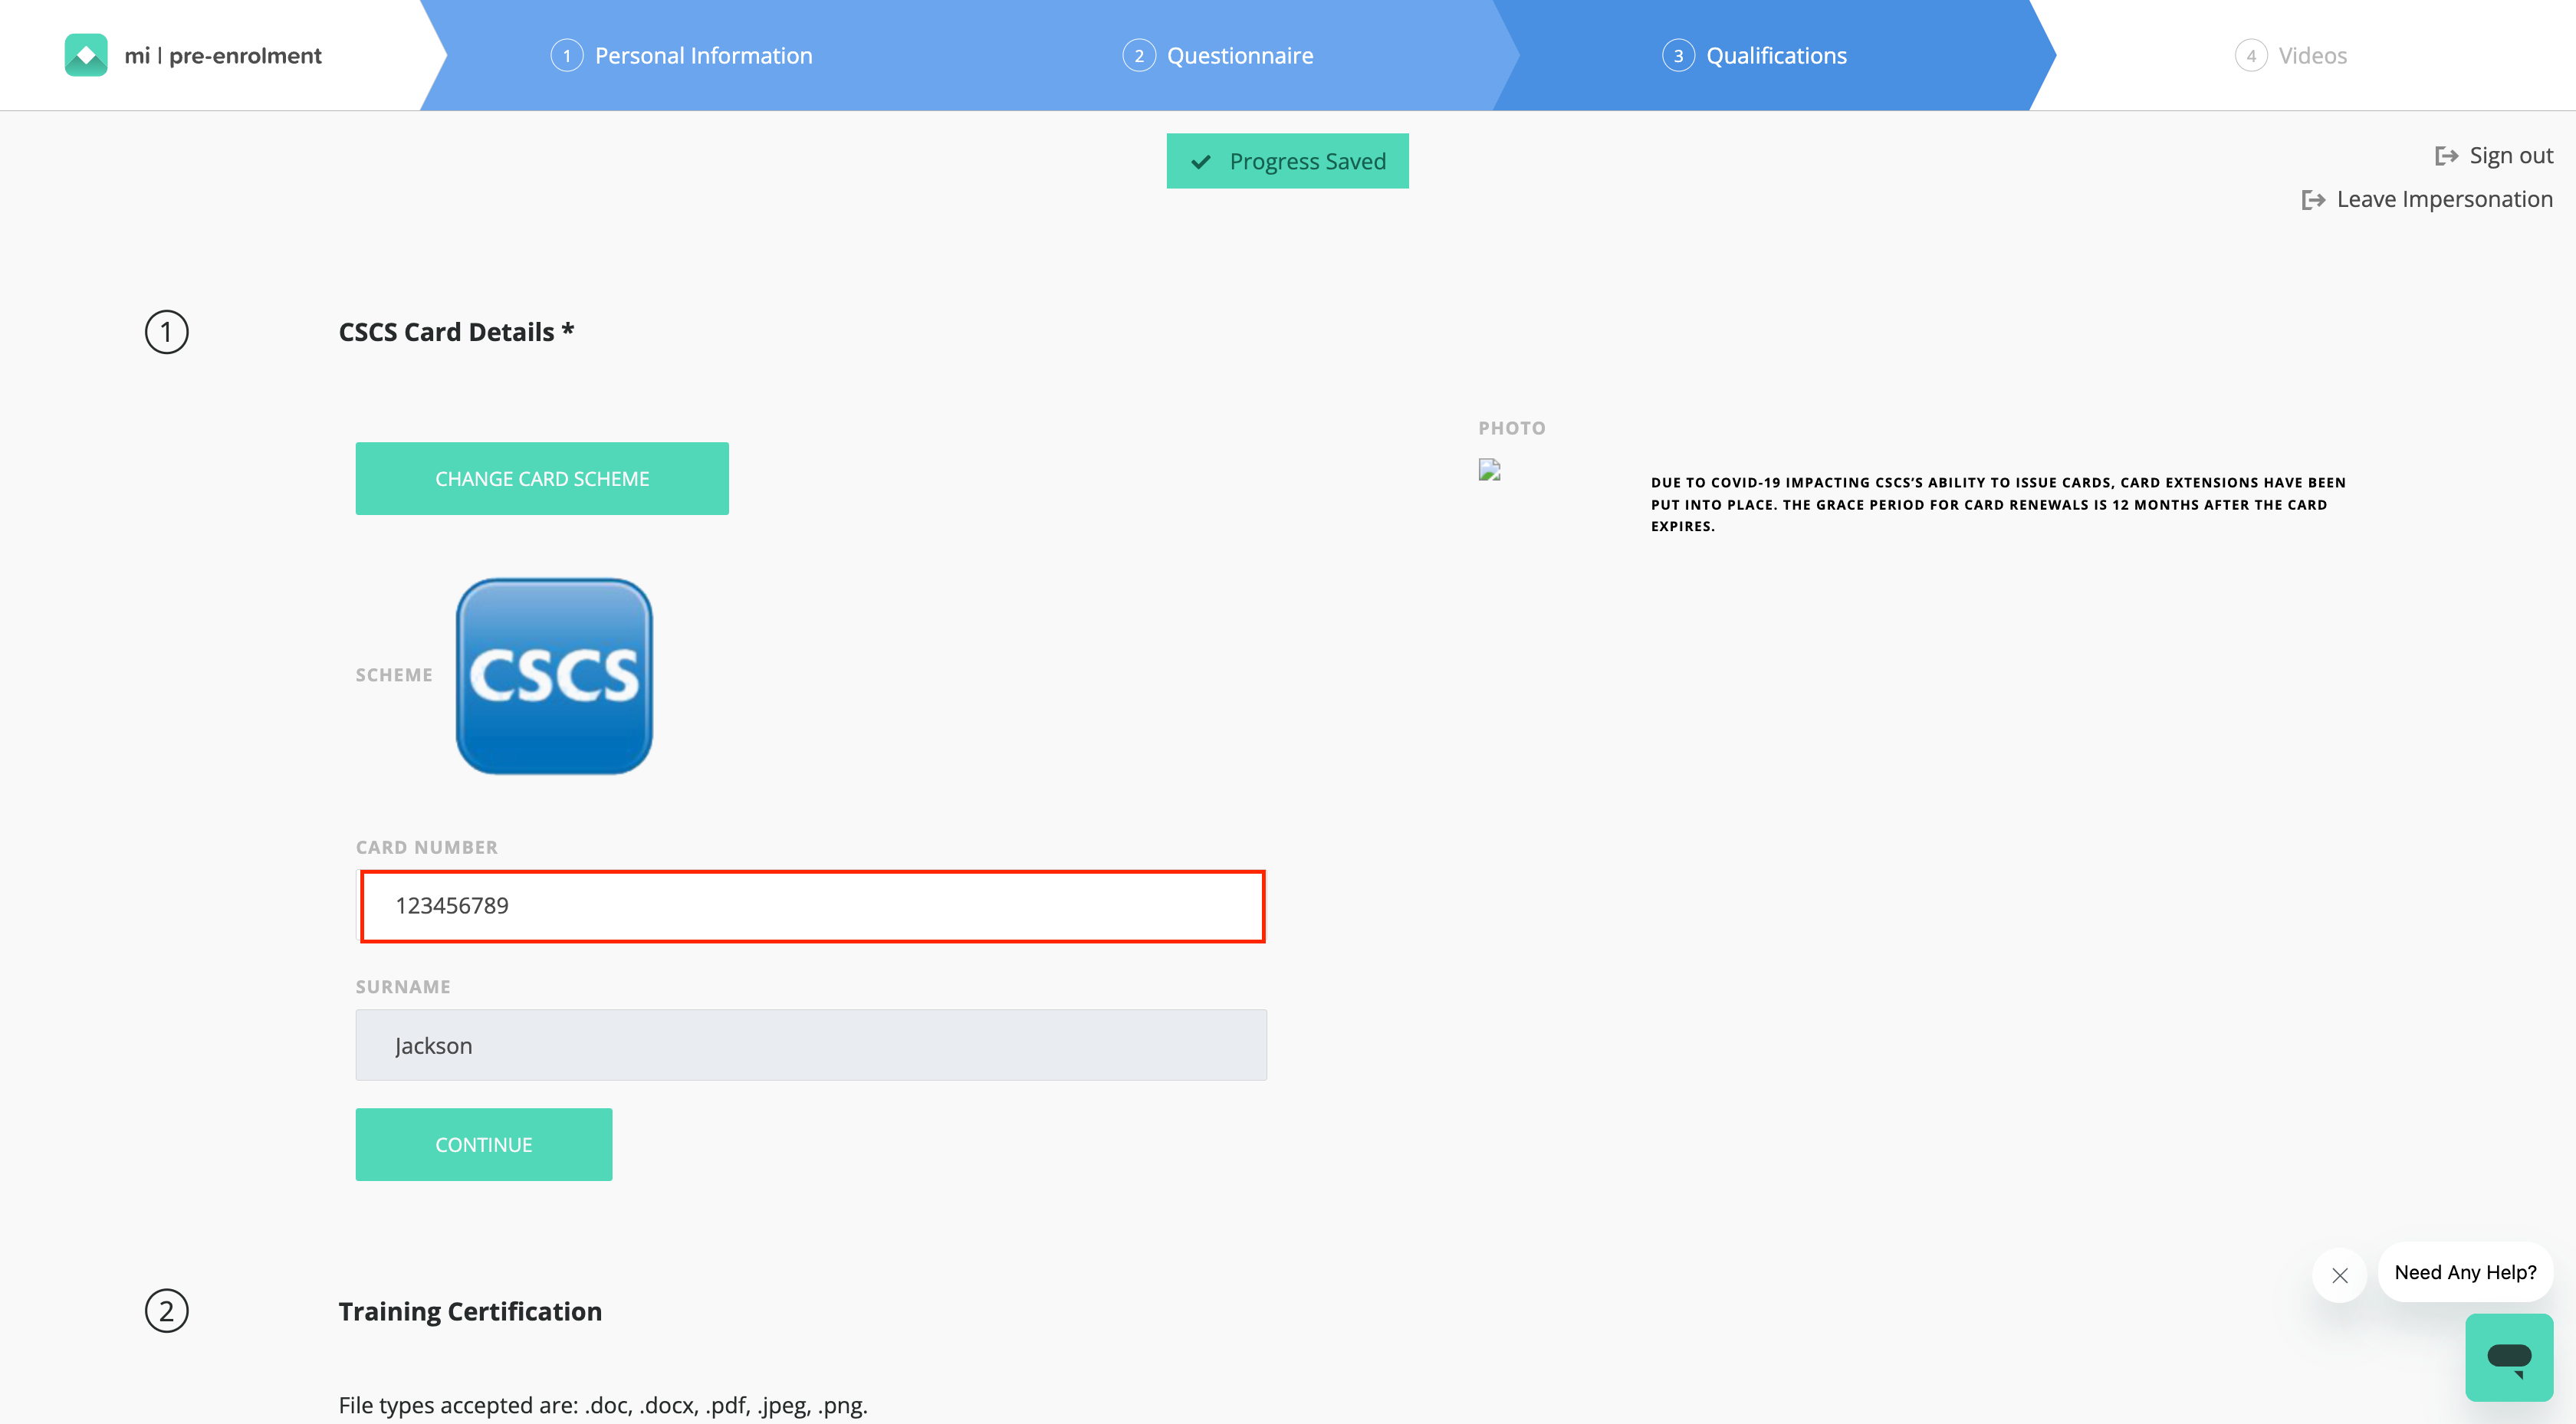Viewport: 2576px width, 1424px height.
Task: Click the Progress Saved checkmark icon
Action: click(x=1201, y=162)
